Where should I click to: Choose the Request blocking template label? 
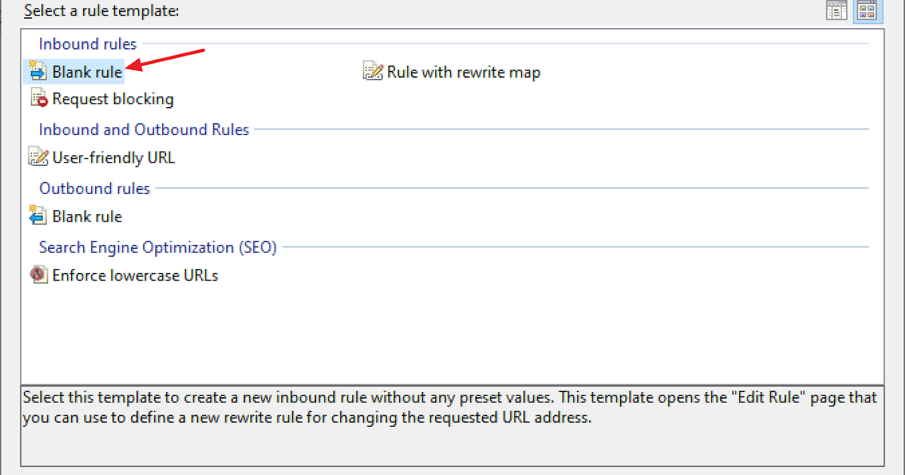[x=112, y=99]
